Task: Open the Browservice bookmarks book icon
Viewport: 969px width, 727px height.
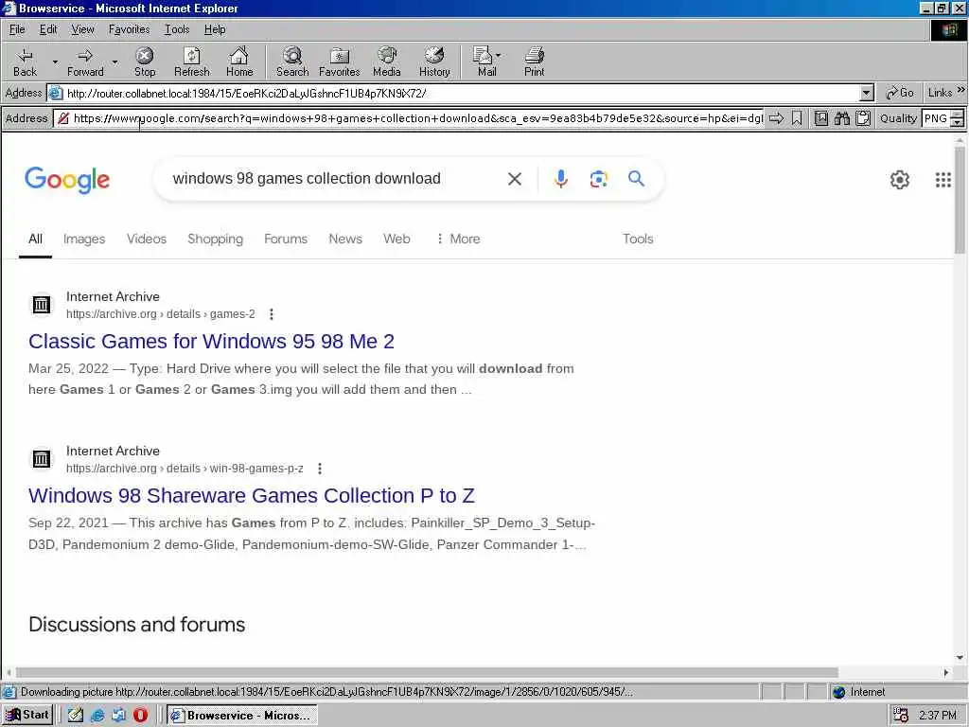Action: coord(821,118)
